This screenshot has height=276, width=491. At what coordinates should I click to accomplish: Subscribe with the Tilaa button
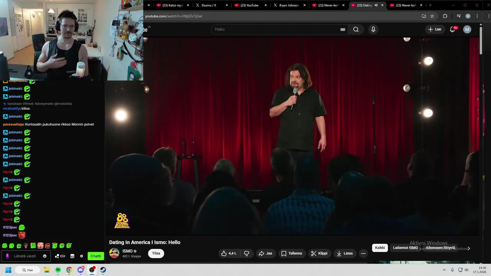(x=156, y=253)
